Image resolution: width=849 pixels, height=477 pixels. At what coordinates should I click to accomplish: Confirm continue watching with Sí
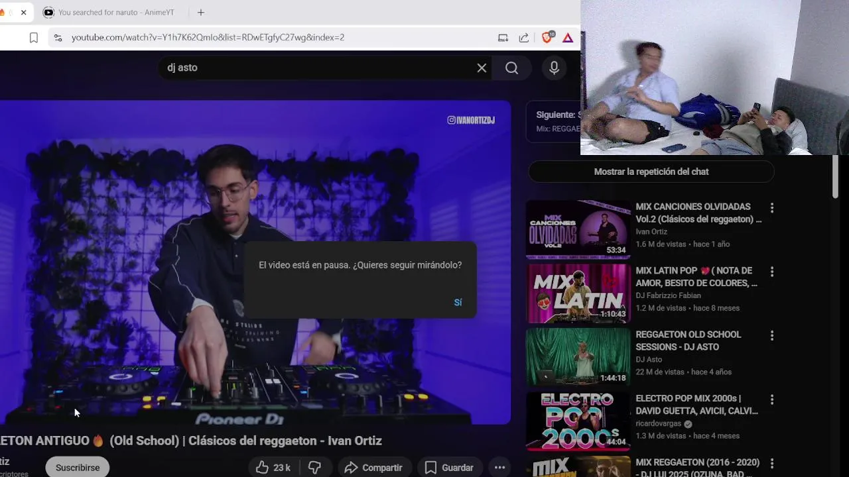[458, 302]
